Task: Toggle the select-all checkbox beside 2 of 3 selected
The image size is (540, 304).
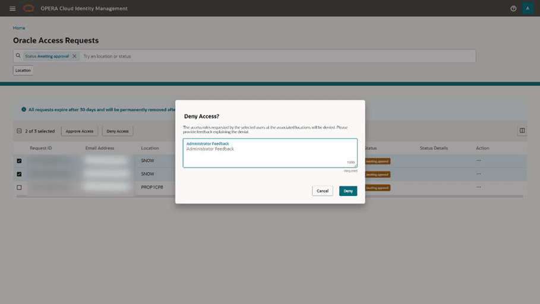Action: [19, 131]
